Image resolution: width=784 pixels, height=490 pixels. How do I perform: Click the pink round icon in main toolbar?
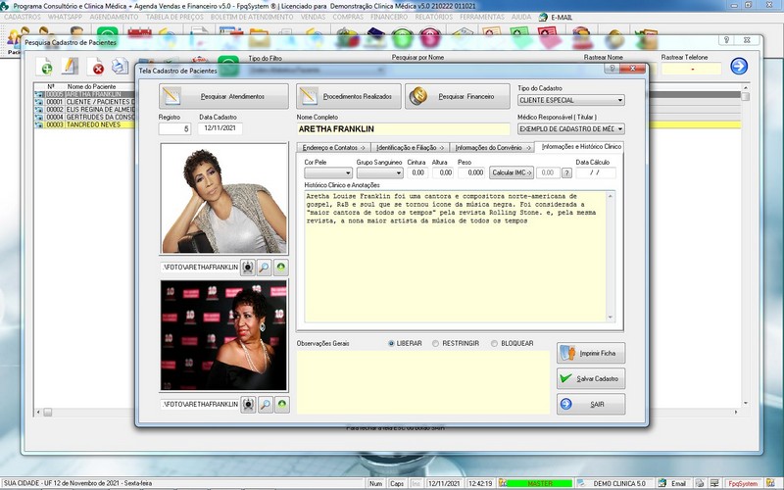pyautogui.click(x=430, y=37)
